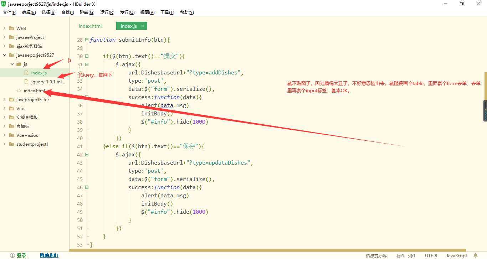Viewport: 487px width, 259px height.
Task: Open index.html in the project tree
Action: click(35, 90)
